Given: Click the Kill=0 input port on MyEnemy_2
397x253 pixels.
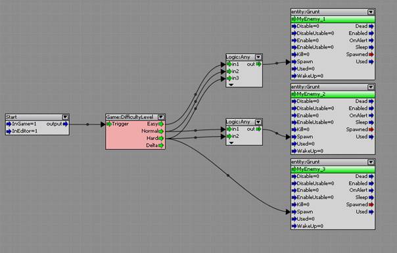Looking at the screenshot, I should [x=294, y=129].
